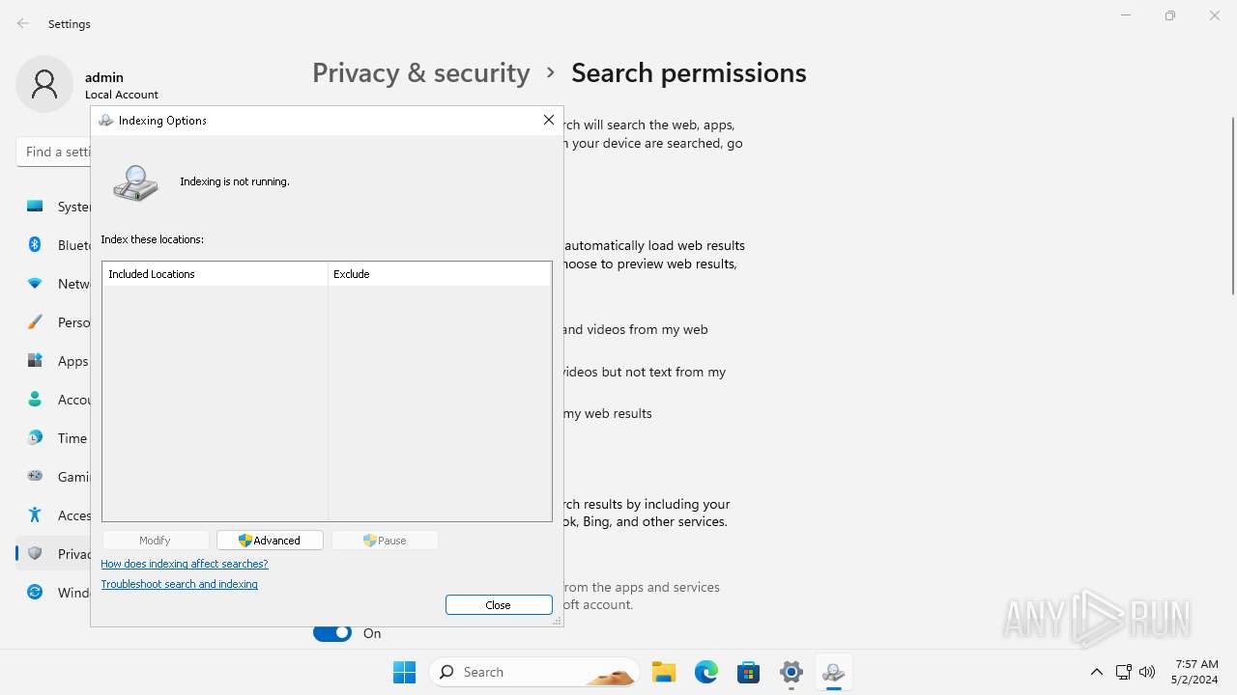This screenshot has height=695, width=1237.
Task: Click the taskbar Search box
Action: (534, 672)
